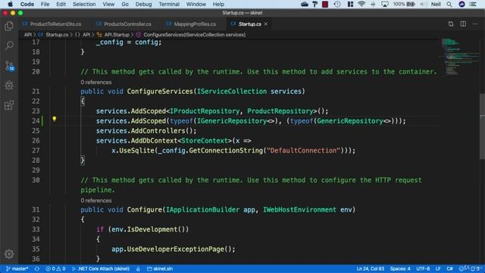This screenshot has height=273, width=485.
Task: Click line number 26 in gutter
Action: click(36, 140)
